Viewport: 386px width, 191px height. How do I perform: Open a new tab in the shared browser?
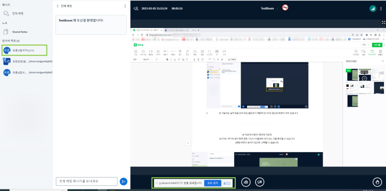click(198, 30)
